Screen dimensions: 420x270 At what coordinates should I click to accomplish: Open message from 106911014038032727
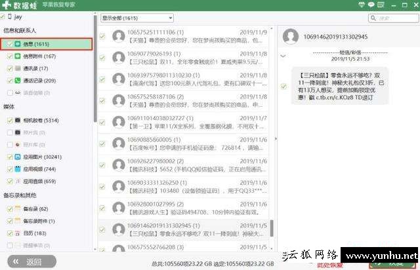click(184, 123)
